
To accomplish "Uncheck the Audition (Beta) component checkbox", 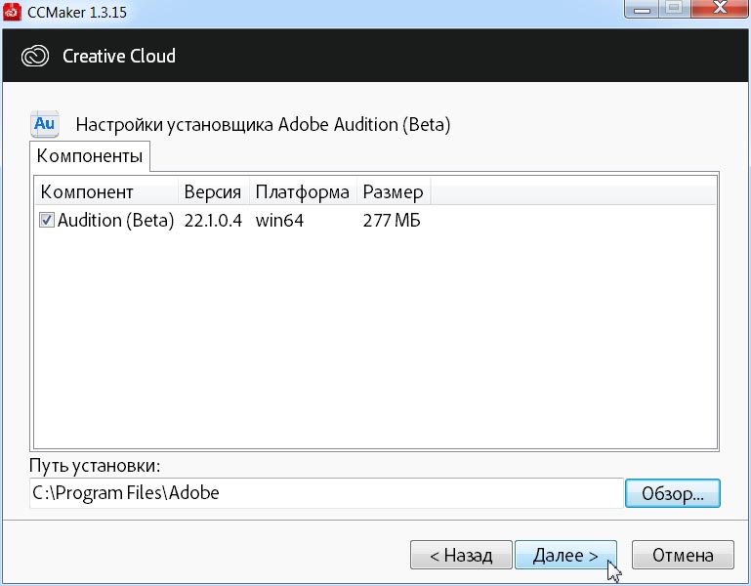I will 47,221.
